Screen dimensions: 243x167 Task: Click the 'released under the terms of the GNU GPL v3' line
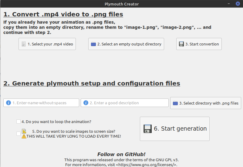click(121, 160)
